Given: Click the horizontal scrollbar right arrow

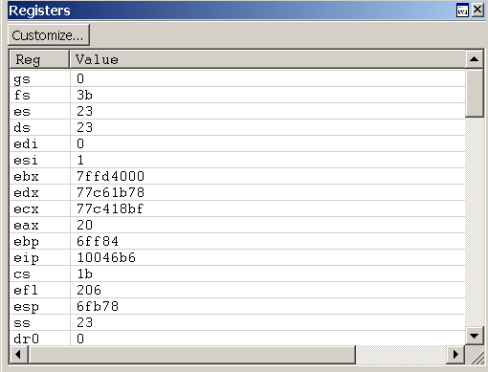Looking at the screenshot, I should pos(455,354).
